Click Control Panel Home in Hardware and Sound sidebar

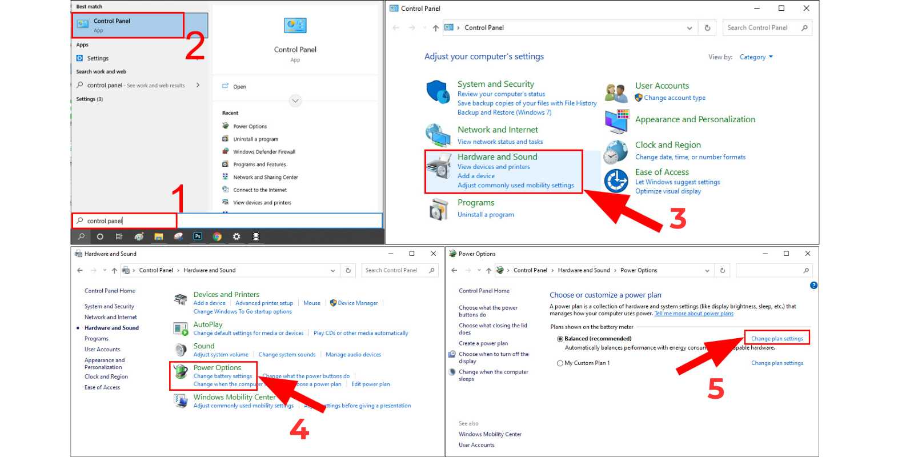click(x=110, y=291)
